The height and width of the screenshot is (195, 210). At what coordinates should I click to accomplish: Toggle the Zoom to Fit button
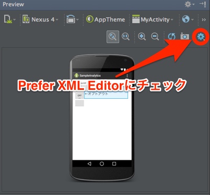[113, 37]
